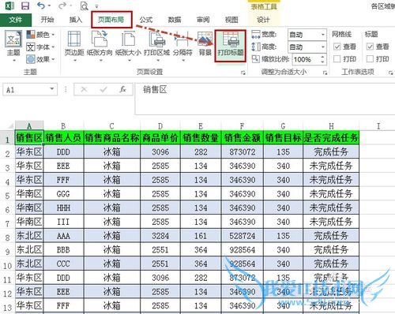Click Print Titles (打印标题) button
395x314 pixels.
[x=231, y=46]
